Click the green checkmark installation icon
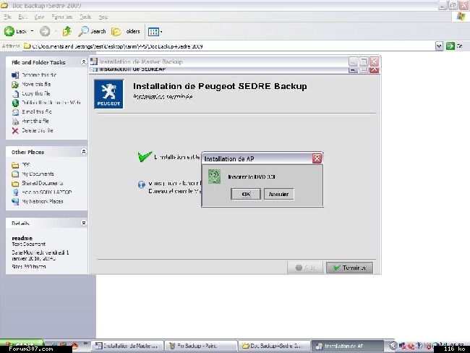470x353 pixels. [145, 156]
